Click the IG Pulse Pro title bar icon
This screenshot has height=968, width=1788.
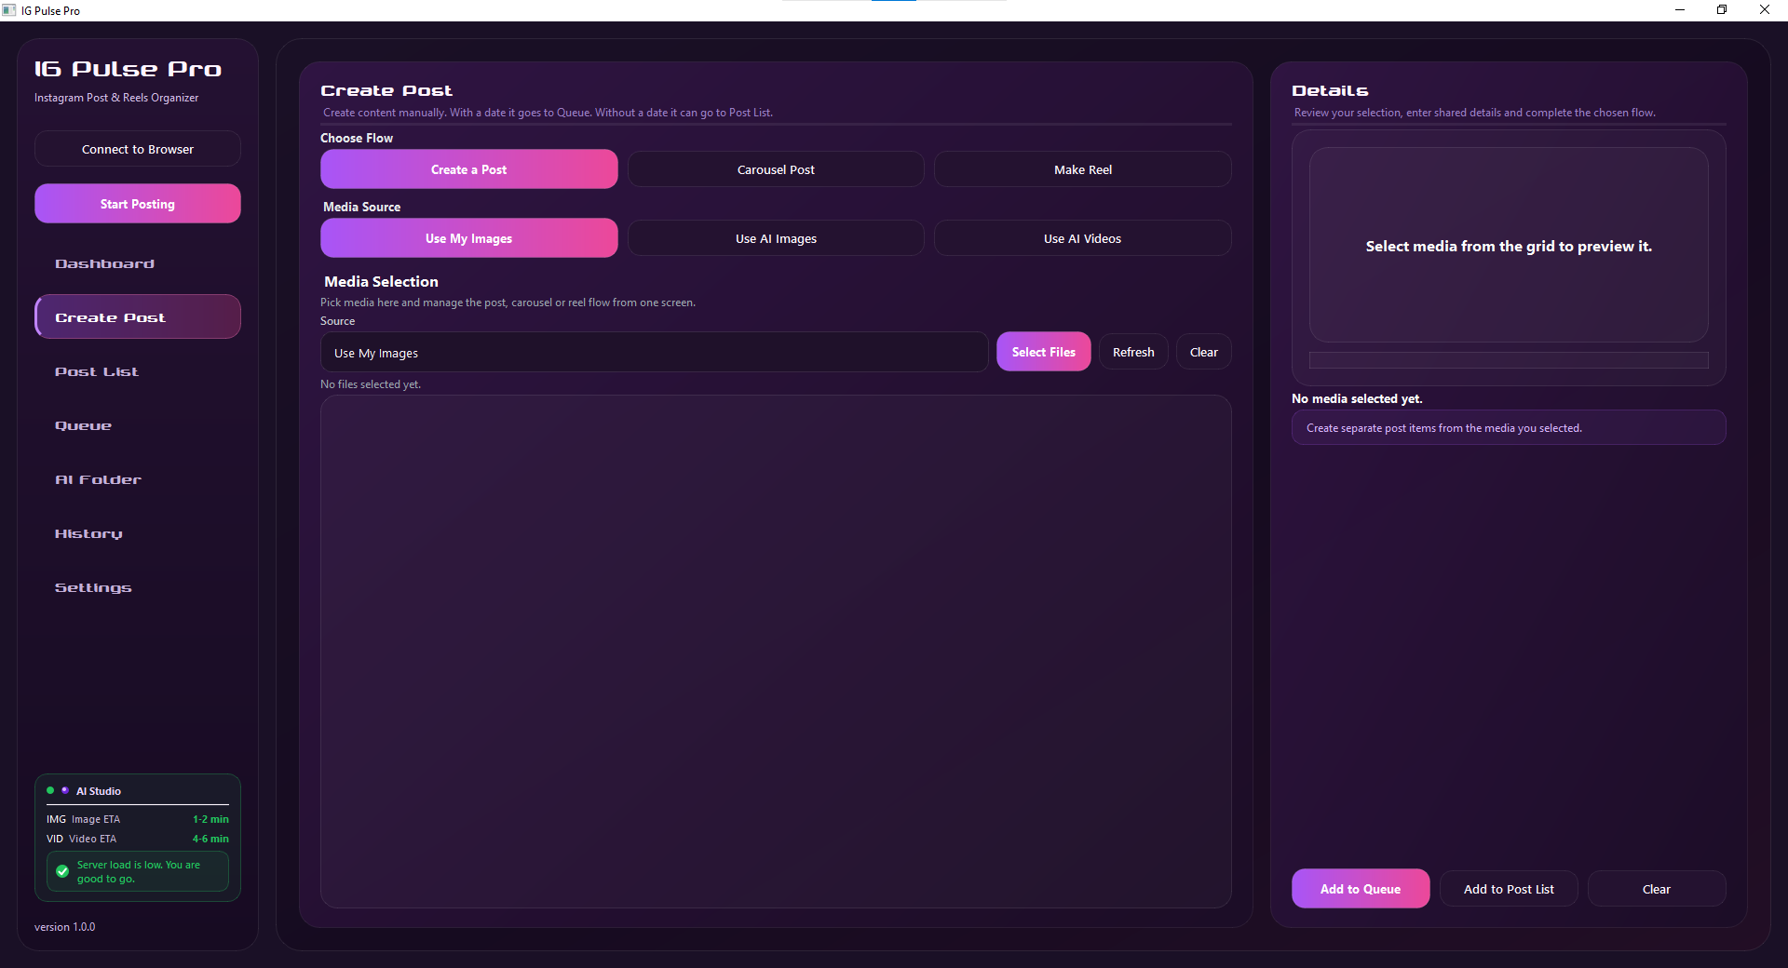pos(9,10)
